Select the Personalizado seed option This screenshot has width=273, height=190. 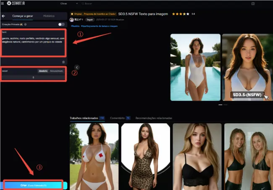pos(56,71)
